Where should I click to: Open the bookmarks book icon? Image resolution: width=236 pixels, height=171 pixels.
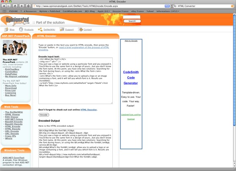coord(5,11)
